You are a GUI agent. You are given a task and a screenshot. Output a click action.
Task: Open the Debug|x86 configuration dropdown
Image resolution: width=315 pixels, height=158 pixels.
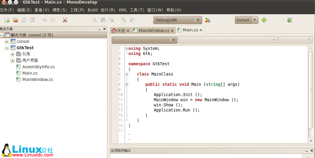(x=177, y=20)
